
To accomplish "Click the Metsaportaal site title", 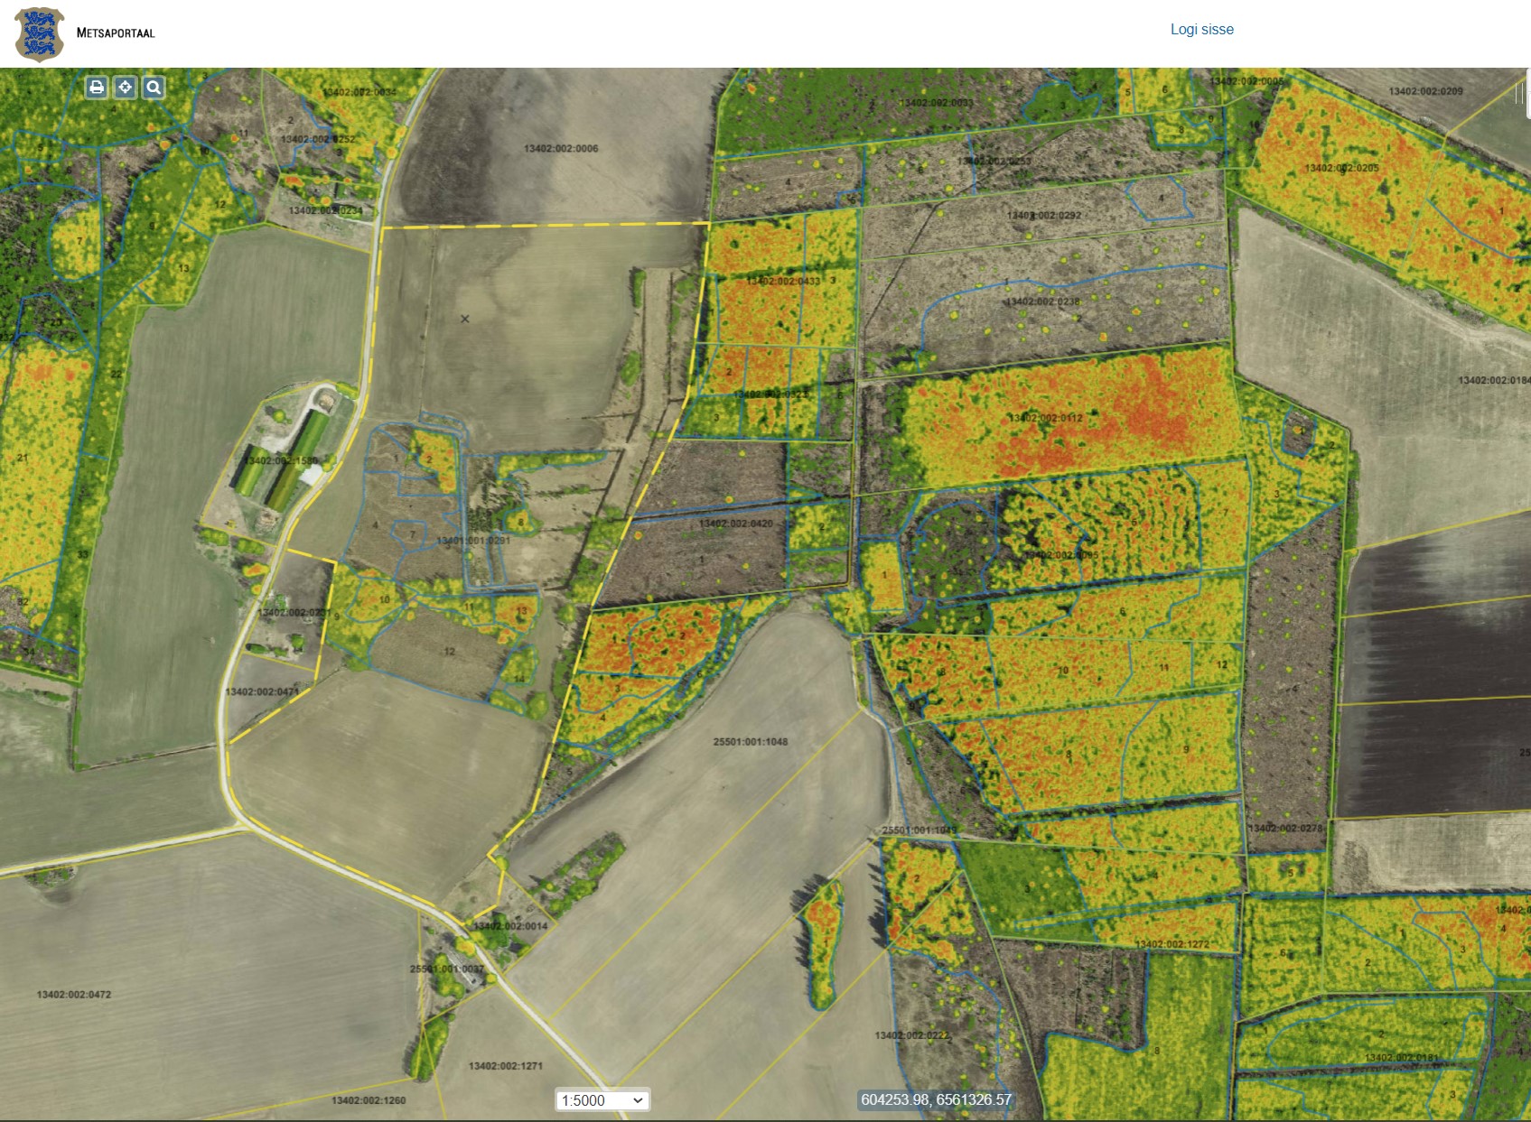I will click(116, 33).
